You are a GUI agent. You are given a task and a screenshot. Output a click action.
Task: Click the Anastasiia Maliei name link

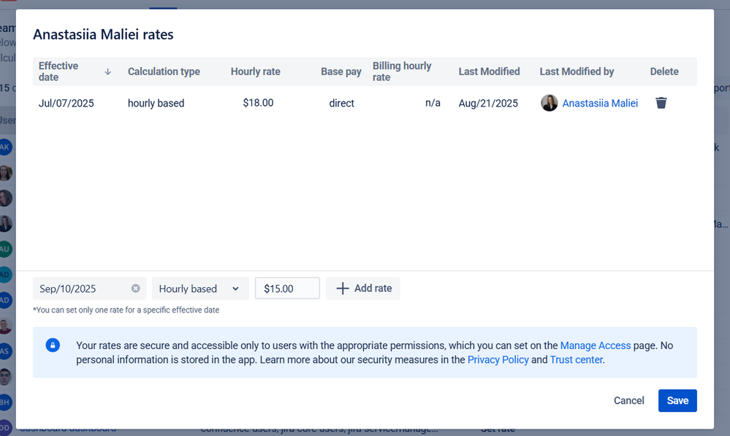point(600,103)
